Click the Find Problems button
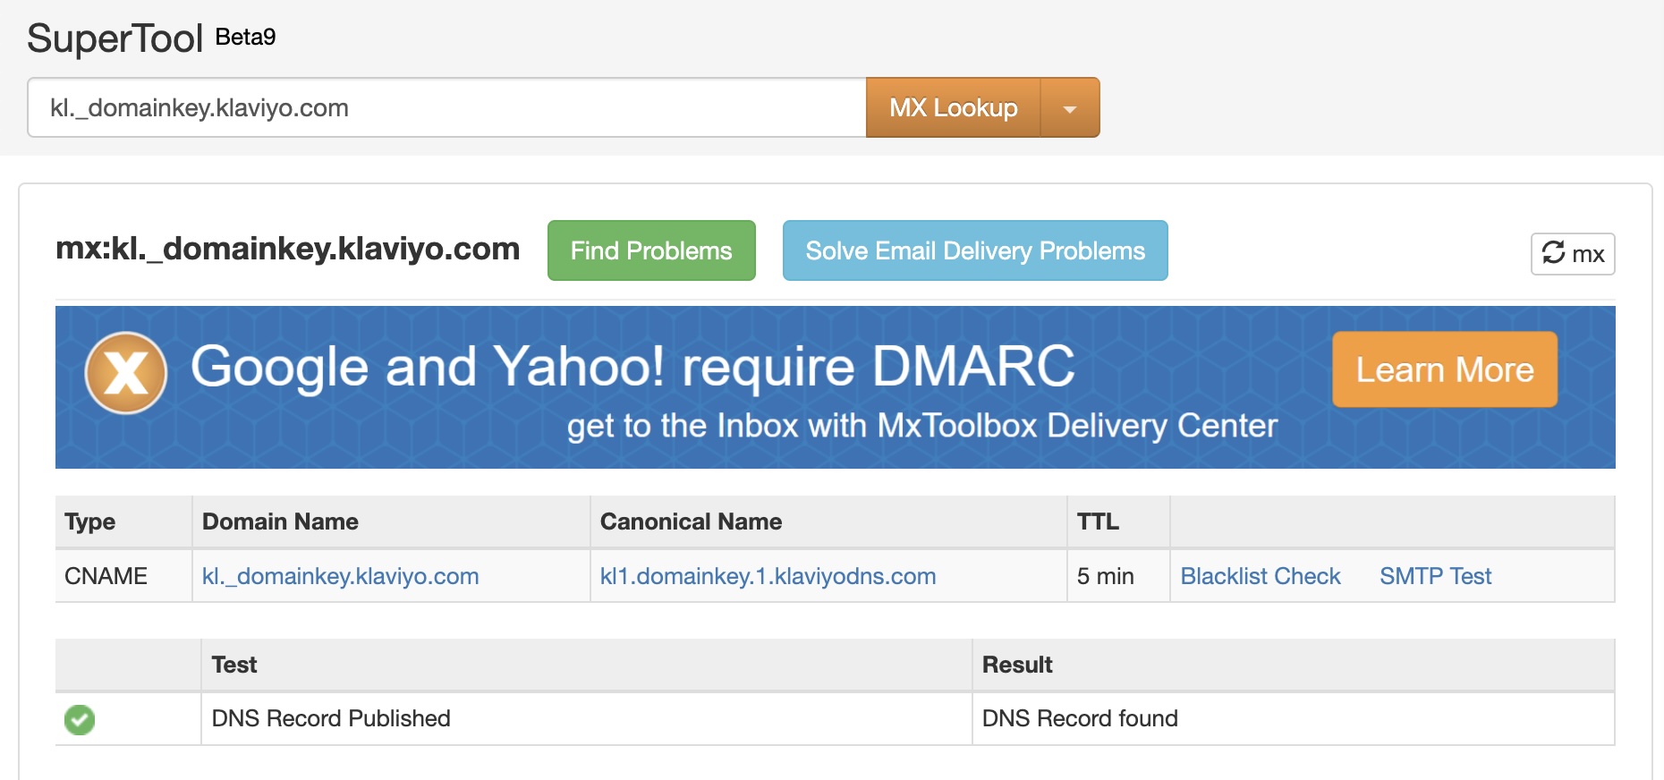The height and width of the screenshot is (780, 1664). pyautogui.click(x=651, y=251)
